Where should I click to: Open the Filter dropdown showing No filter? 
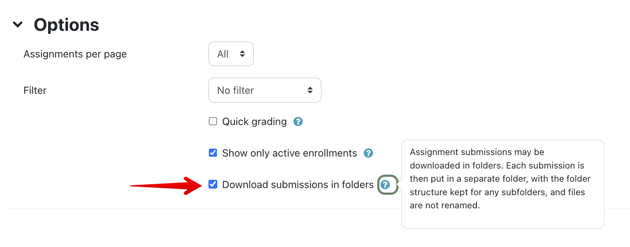pyautogui.click(x=265, y=90)
